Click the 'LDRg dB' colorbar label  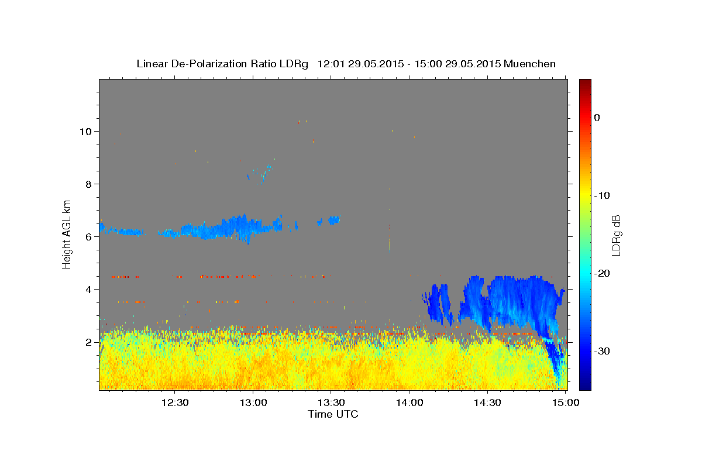(x=616, y=235)
